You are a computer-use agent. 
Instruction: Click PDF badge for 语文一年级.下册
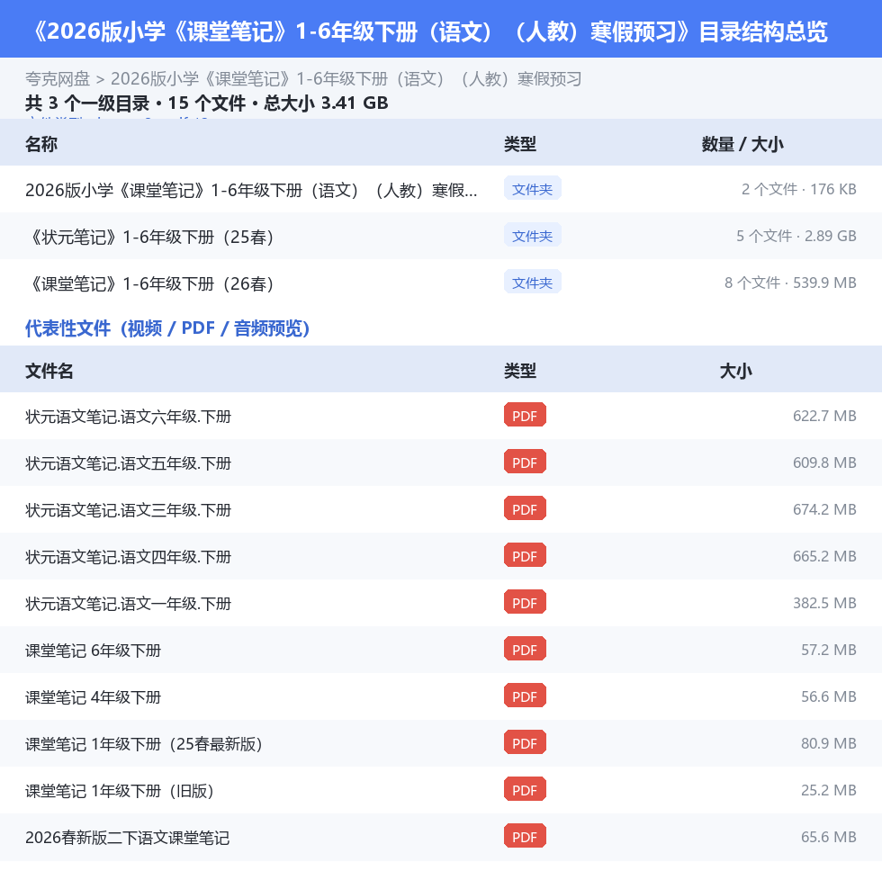[525, 602]
